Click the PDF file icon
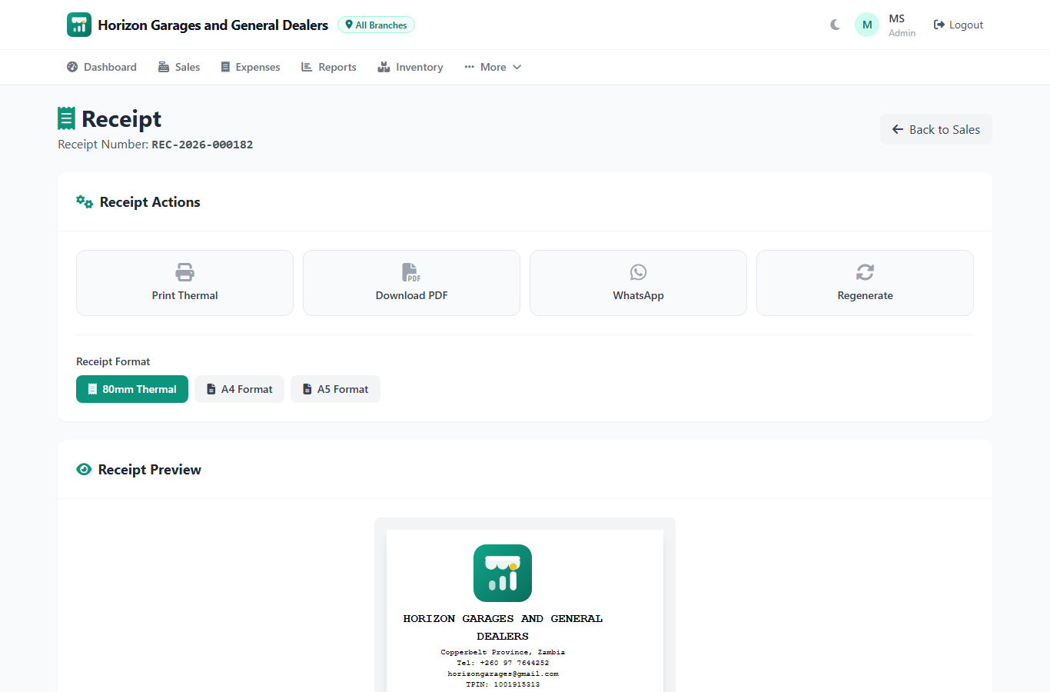1050x692 pixels. pos(411,272)
